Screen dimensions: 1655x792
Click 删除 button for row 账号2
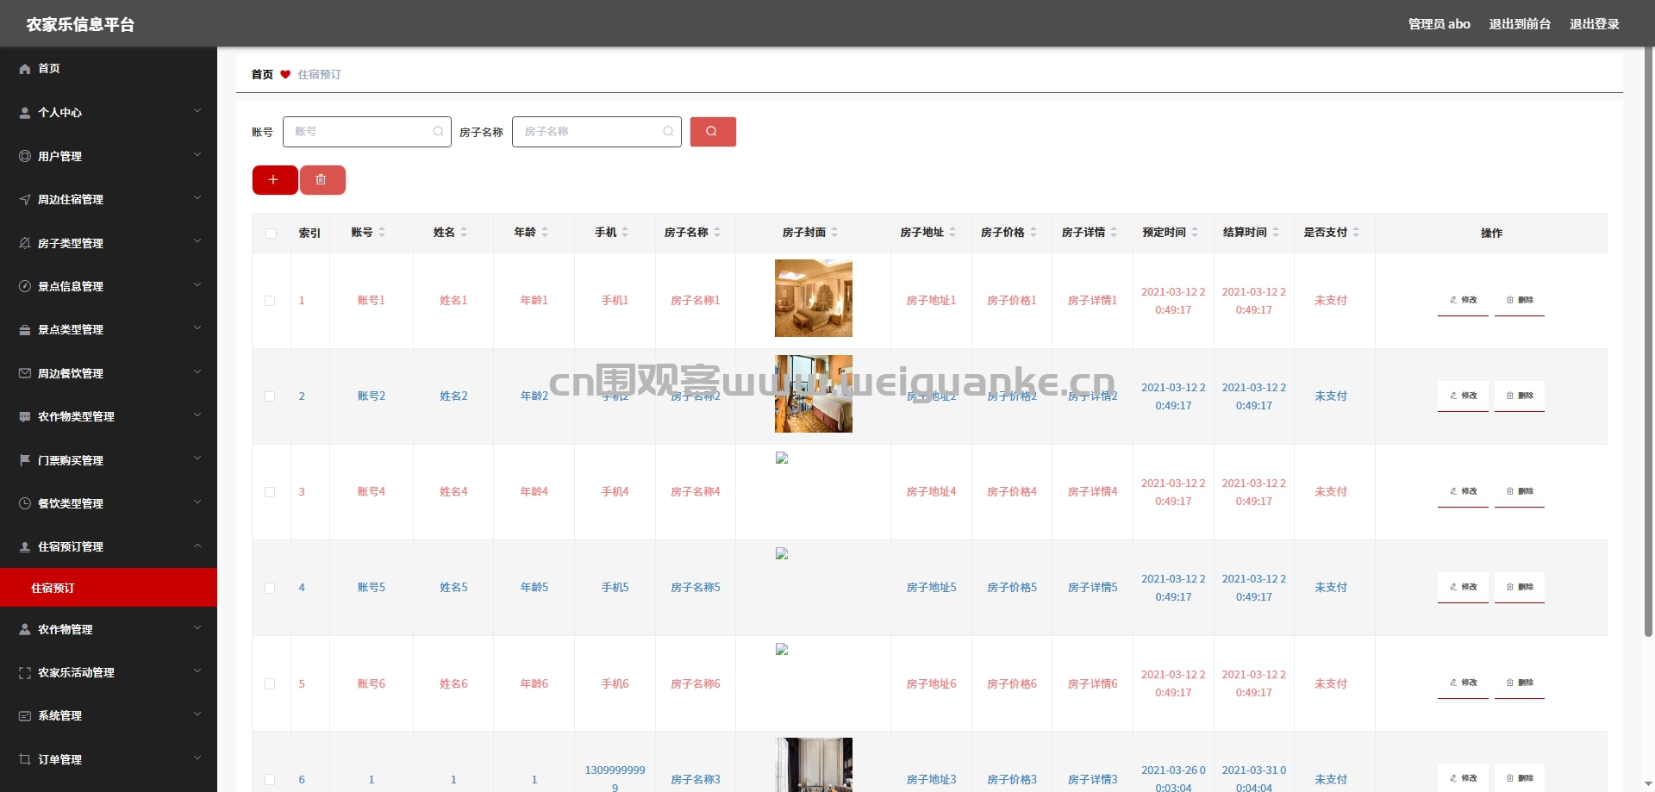click(x=1520, y=396)
